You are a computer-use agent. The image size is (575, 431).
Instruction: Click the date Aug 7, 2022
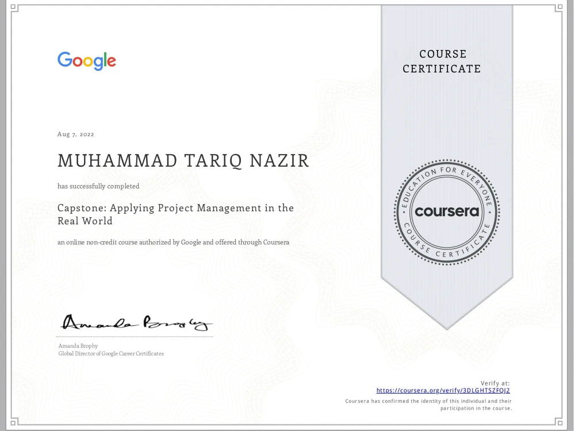tap(75, 134)
